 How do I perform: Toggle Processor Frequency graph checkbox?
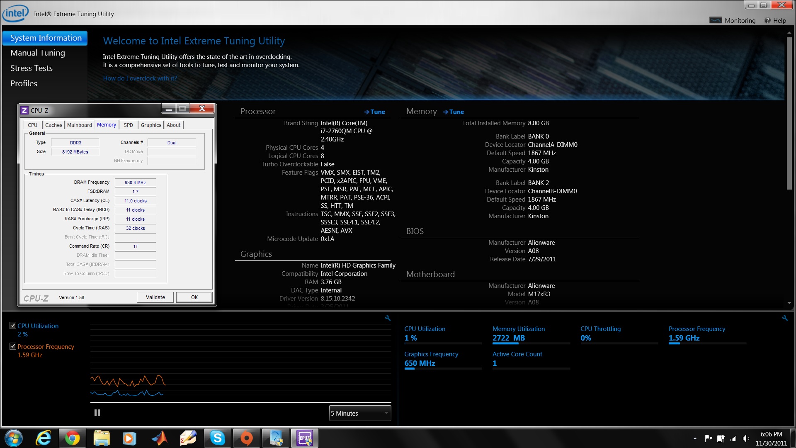pyautogui.click(x=13, y=346)
